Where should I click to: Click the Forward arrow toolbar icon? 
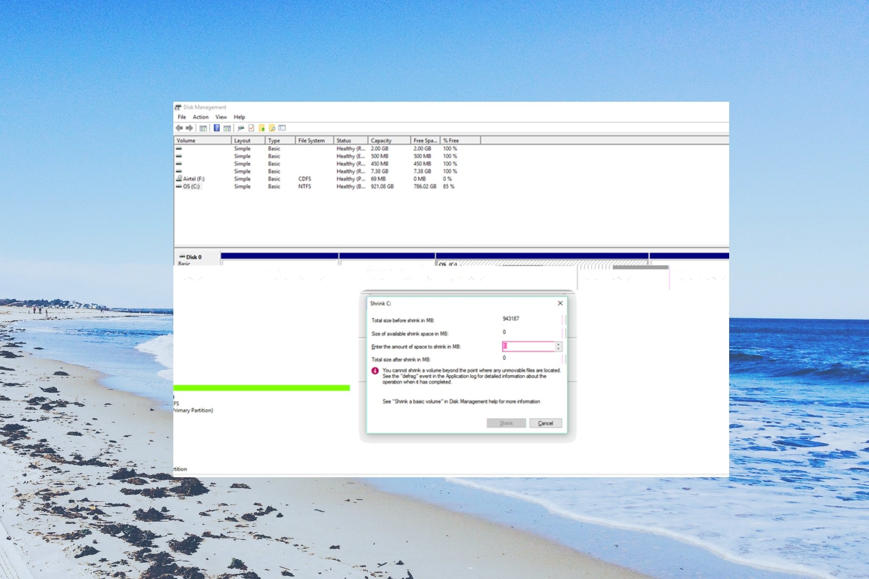(189, 128)
